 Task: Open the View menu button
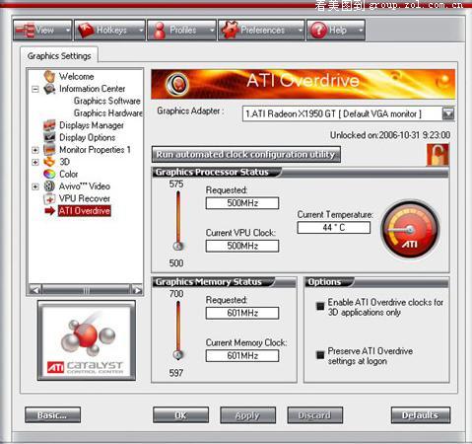42,30
